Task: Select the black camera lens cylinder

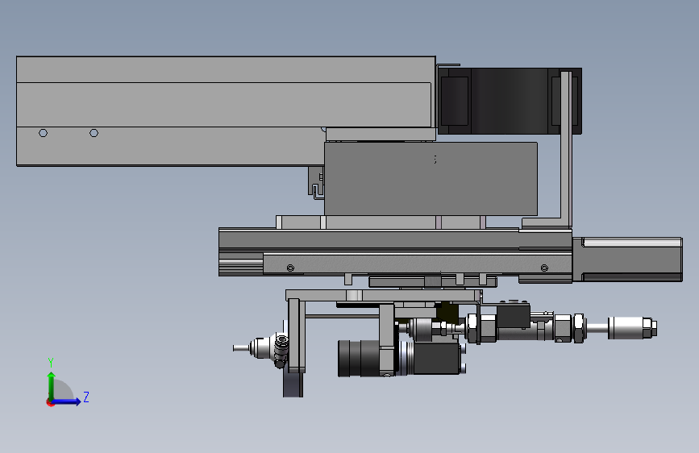Action: [358, 358]
